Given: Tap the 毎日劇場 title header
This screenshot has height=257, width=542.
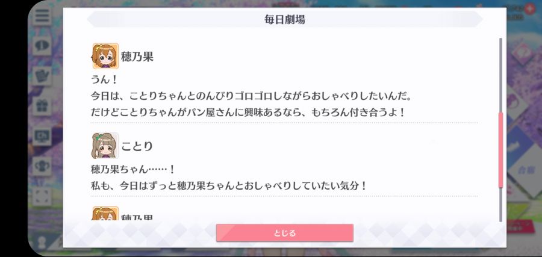Looking at the screenshot, I should pyautogui.click(x=284, y=19).
